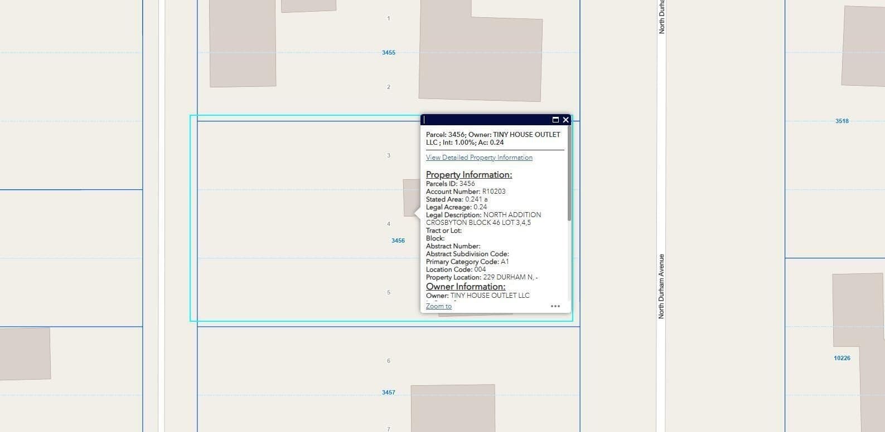Click lot number 6 label on map

[389, 361]
